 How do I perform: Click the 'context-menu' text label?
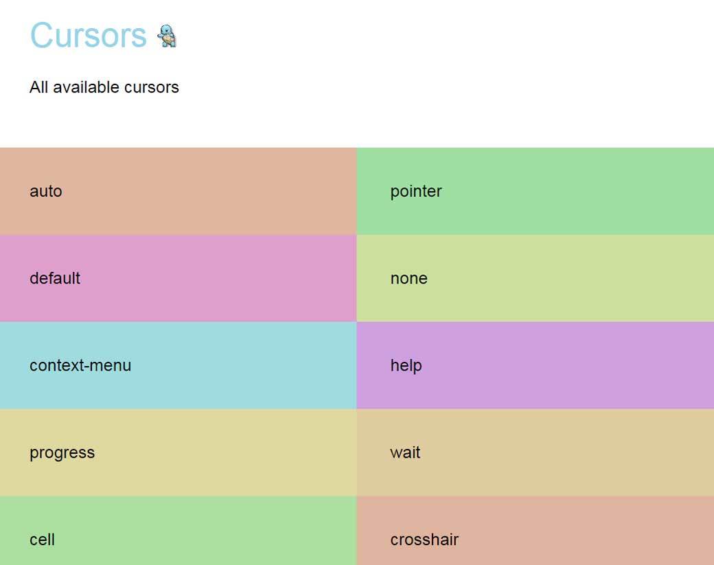[80, 365]
